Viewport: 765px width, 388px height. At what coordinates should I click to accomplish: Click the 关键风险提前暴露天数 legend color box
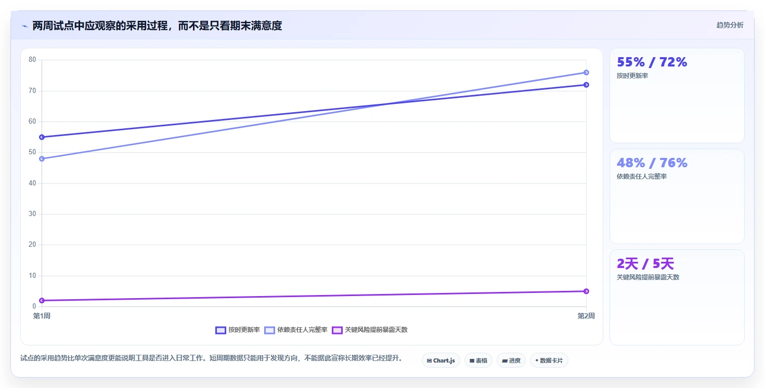pos(337,330)
